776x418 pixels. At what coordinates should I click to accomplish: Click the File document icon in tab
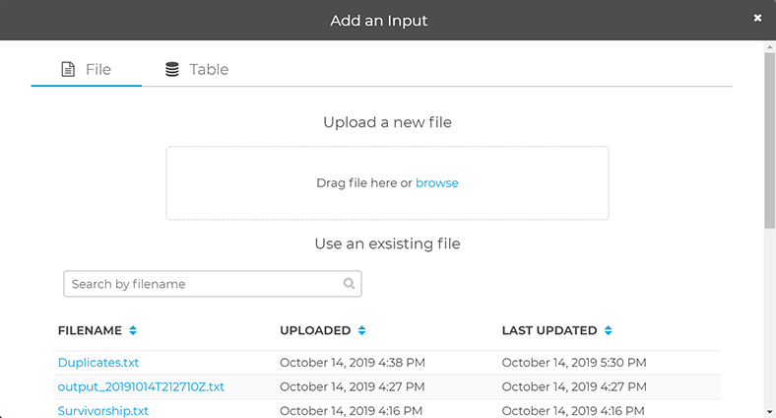tap(68, 70)
